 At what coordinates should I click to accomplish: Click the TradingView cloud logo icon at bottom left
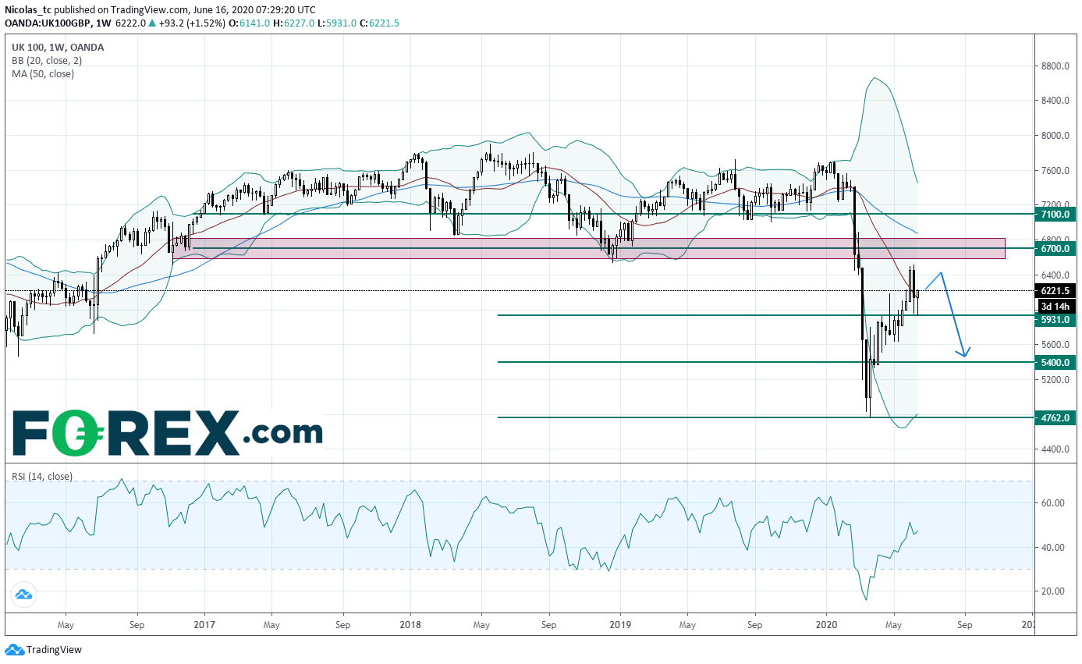14,649
